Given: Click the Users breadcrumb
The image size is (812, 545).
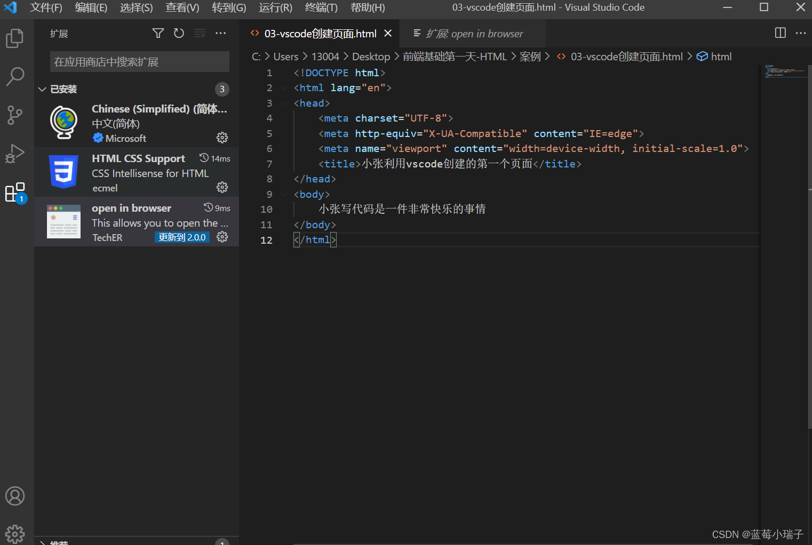Looking at the screenshot, I should (286, 57).
